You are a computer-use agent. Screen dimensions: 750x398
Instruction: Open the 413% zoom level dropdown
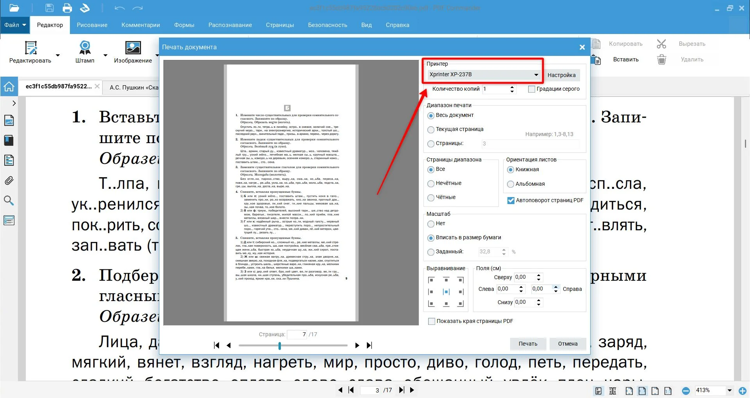pos(729,390)
